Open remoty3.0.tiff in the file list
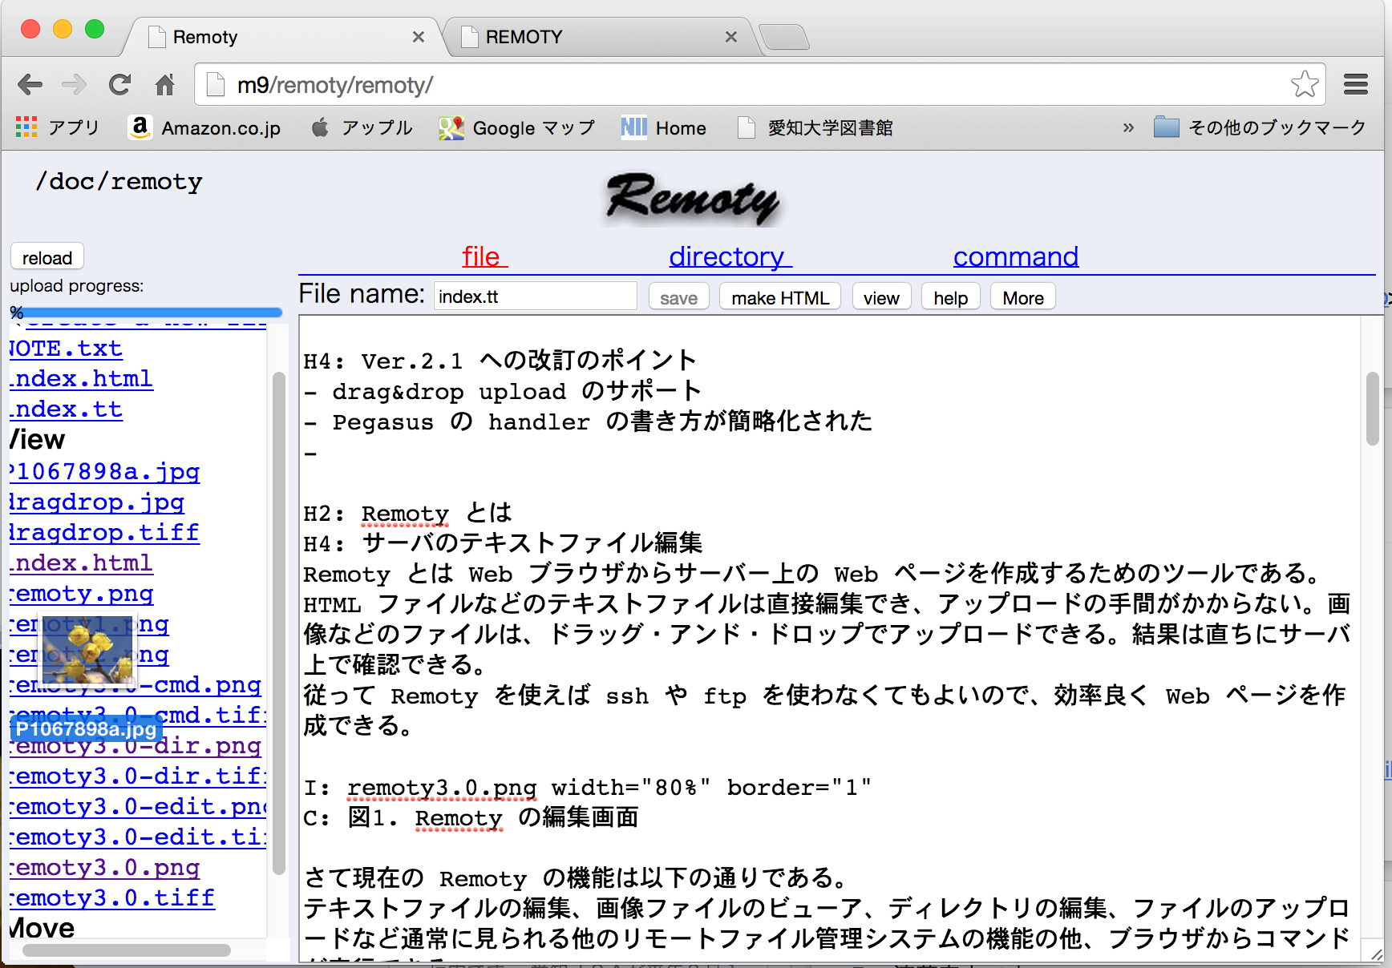The image size is (1392, 968). coord(112,898)
